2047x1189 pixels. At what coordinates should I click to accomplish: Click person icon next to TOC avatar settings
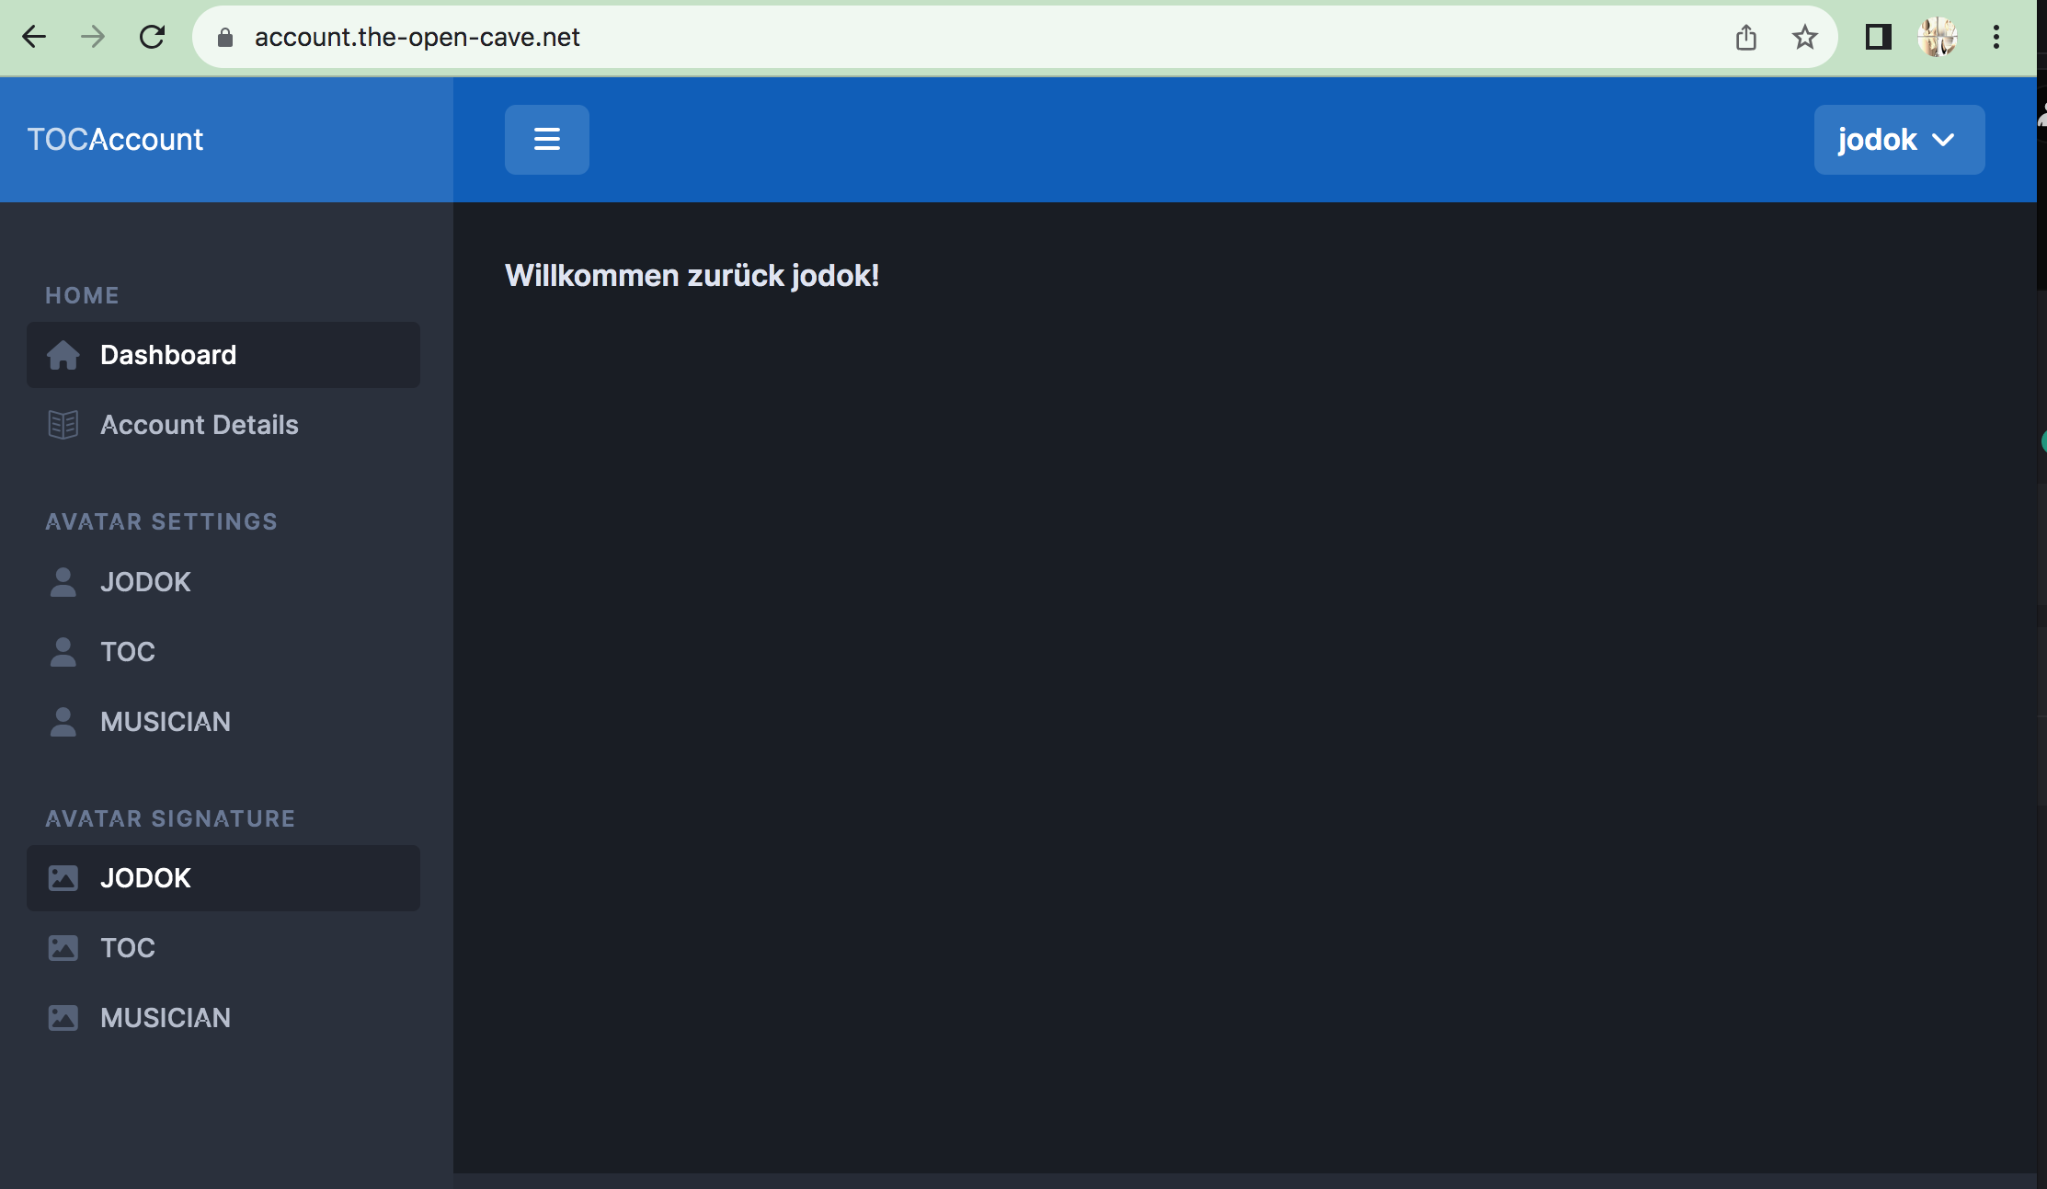coord(63,652)
